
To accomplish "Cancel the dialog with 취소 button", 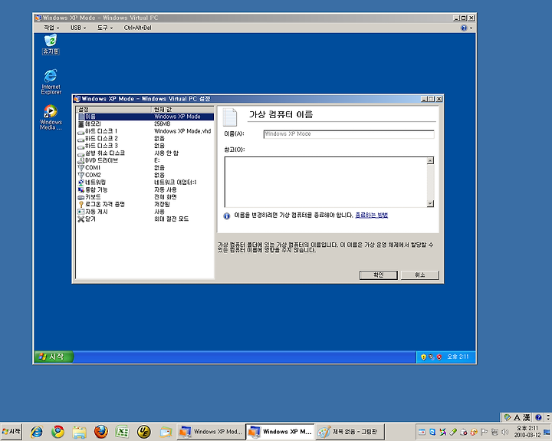I will click(x=420, y=275).
